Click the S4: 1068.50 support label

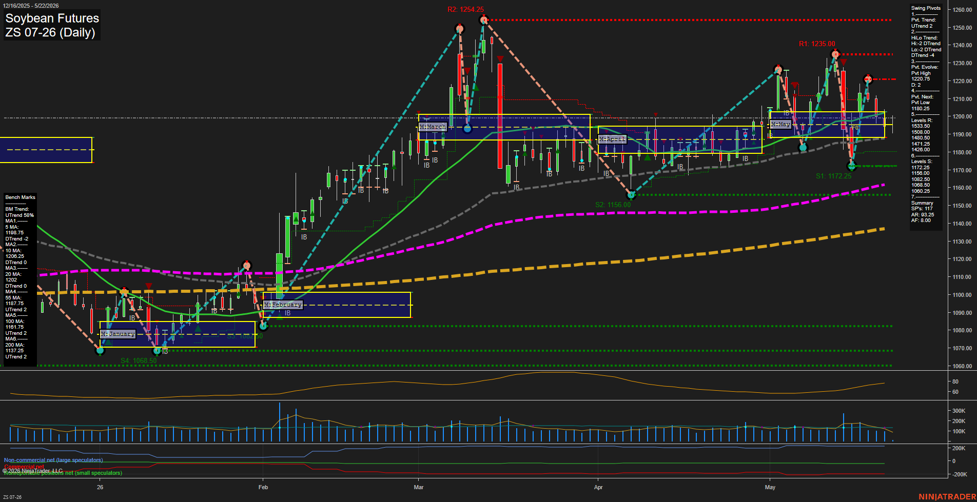(x=139, y=360)
